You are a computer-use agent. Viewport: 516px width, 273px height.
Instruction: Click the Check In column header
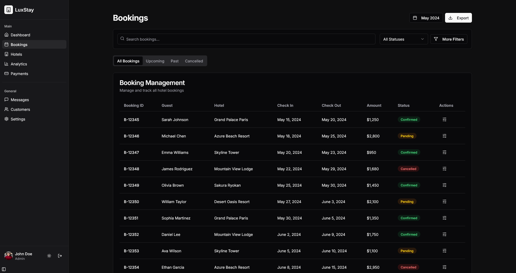pyautogui.click(x=285, y=105)
